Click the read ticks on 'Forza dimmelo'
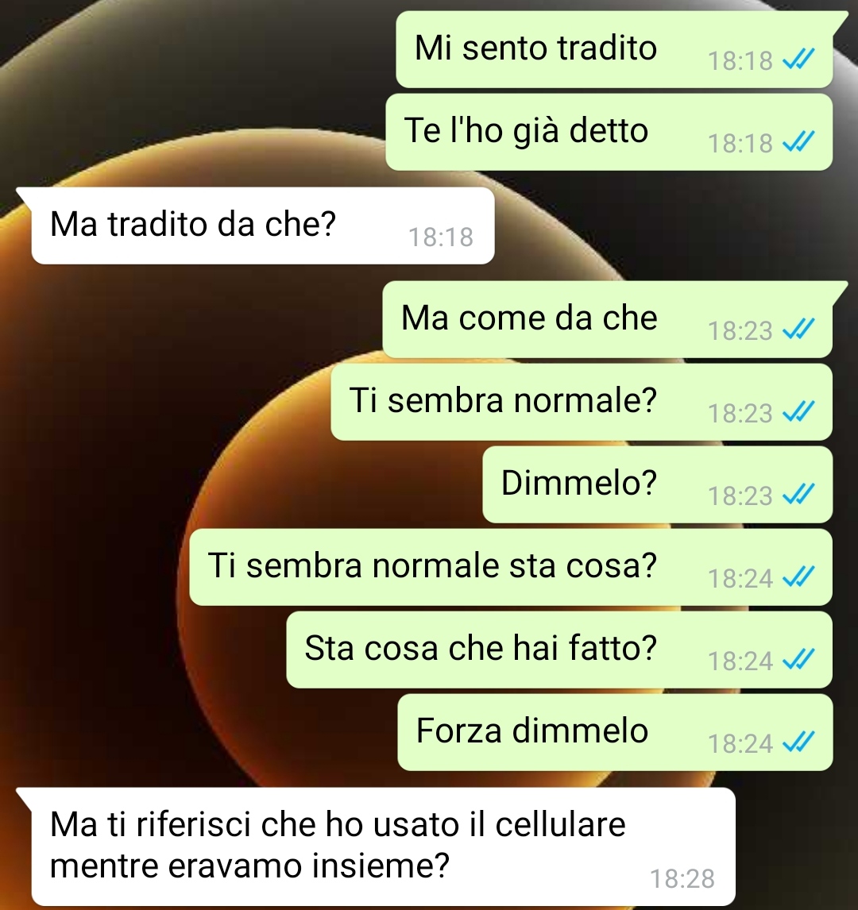The height and width of the screenshot is (910, 858). [x=798, y=742]
